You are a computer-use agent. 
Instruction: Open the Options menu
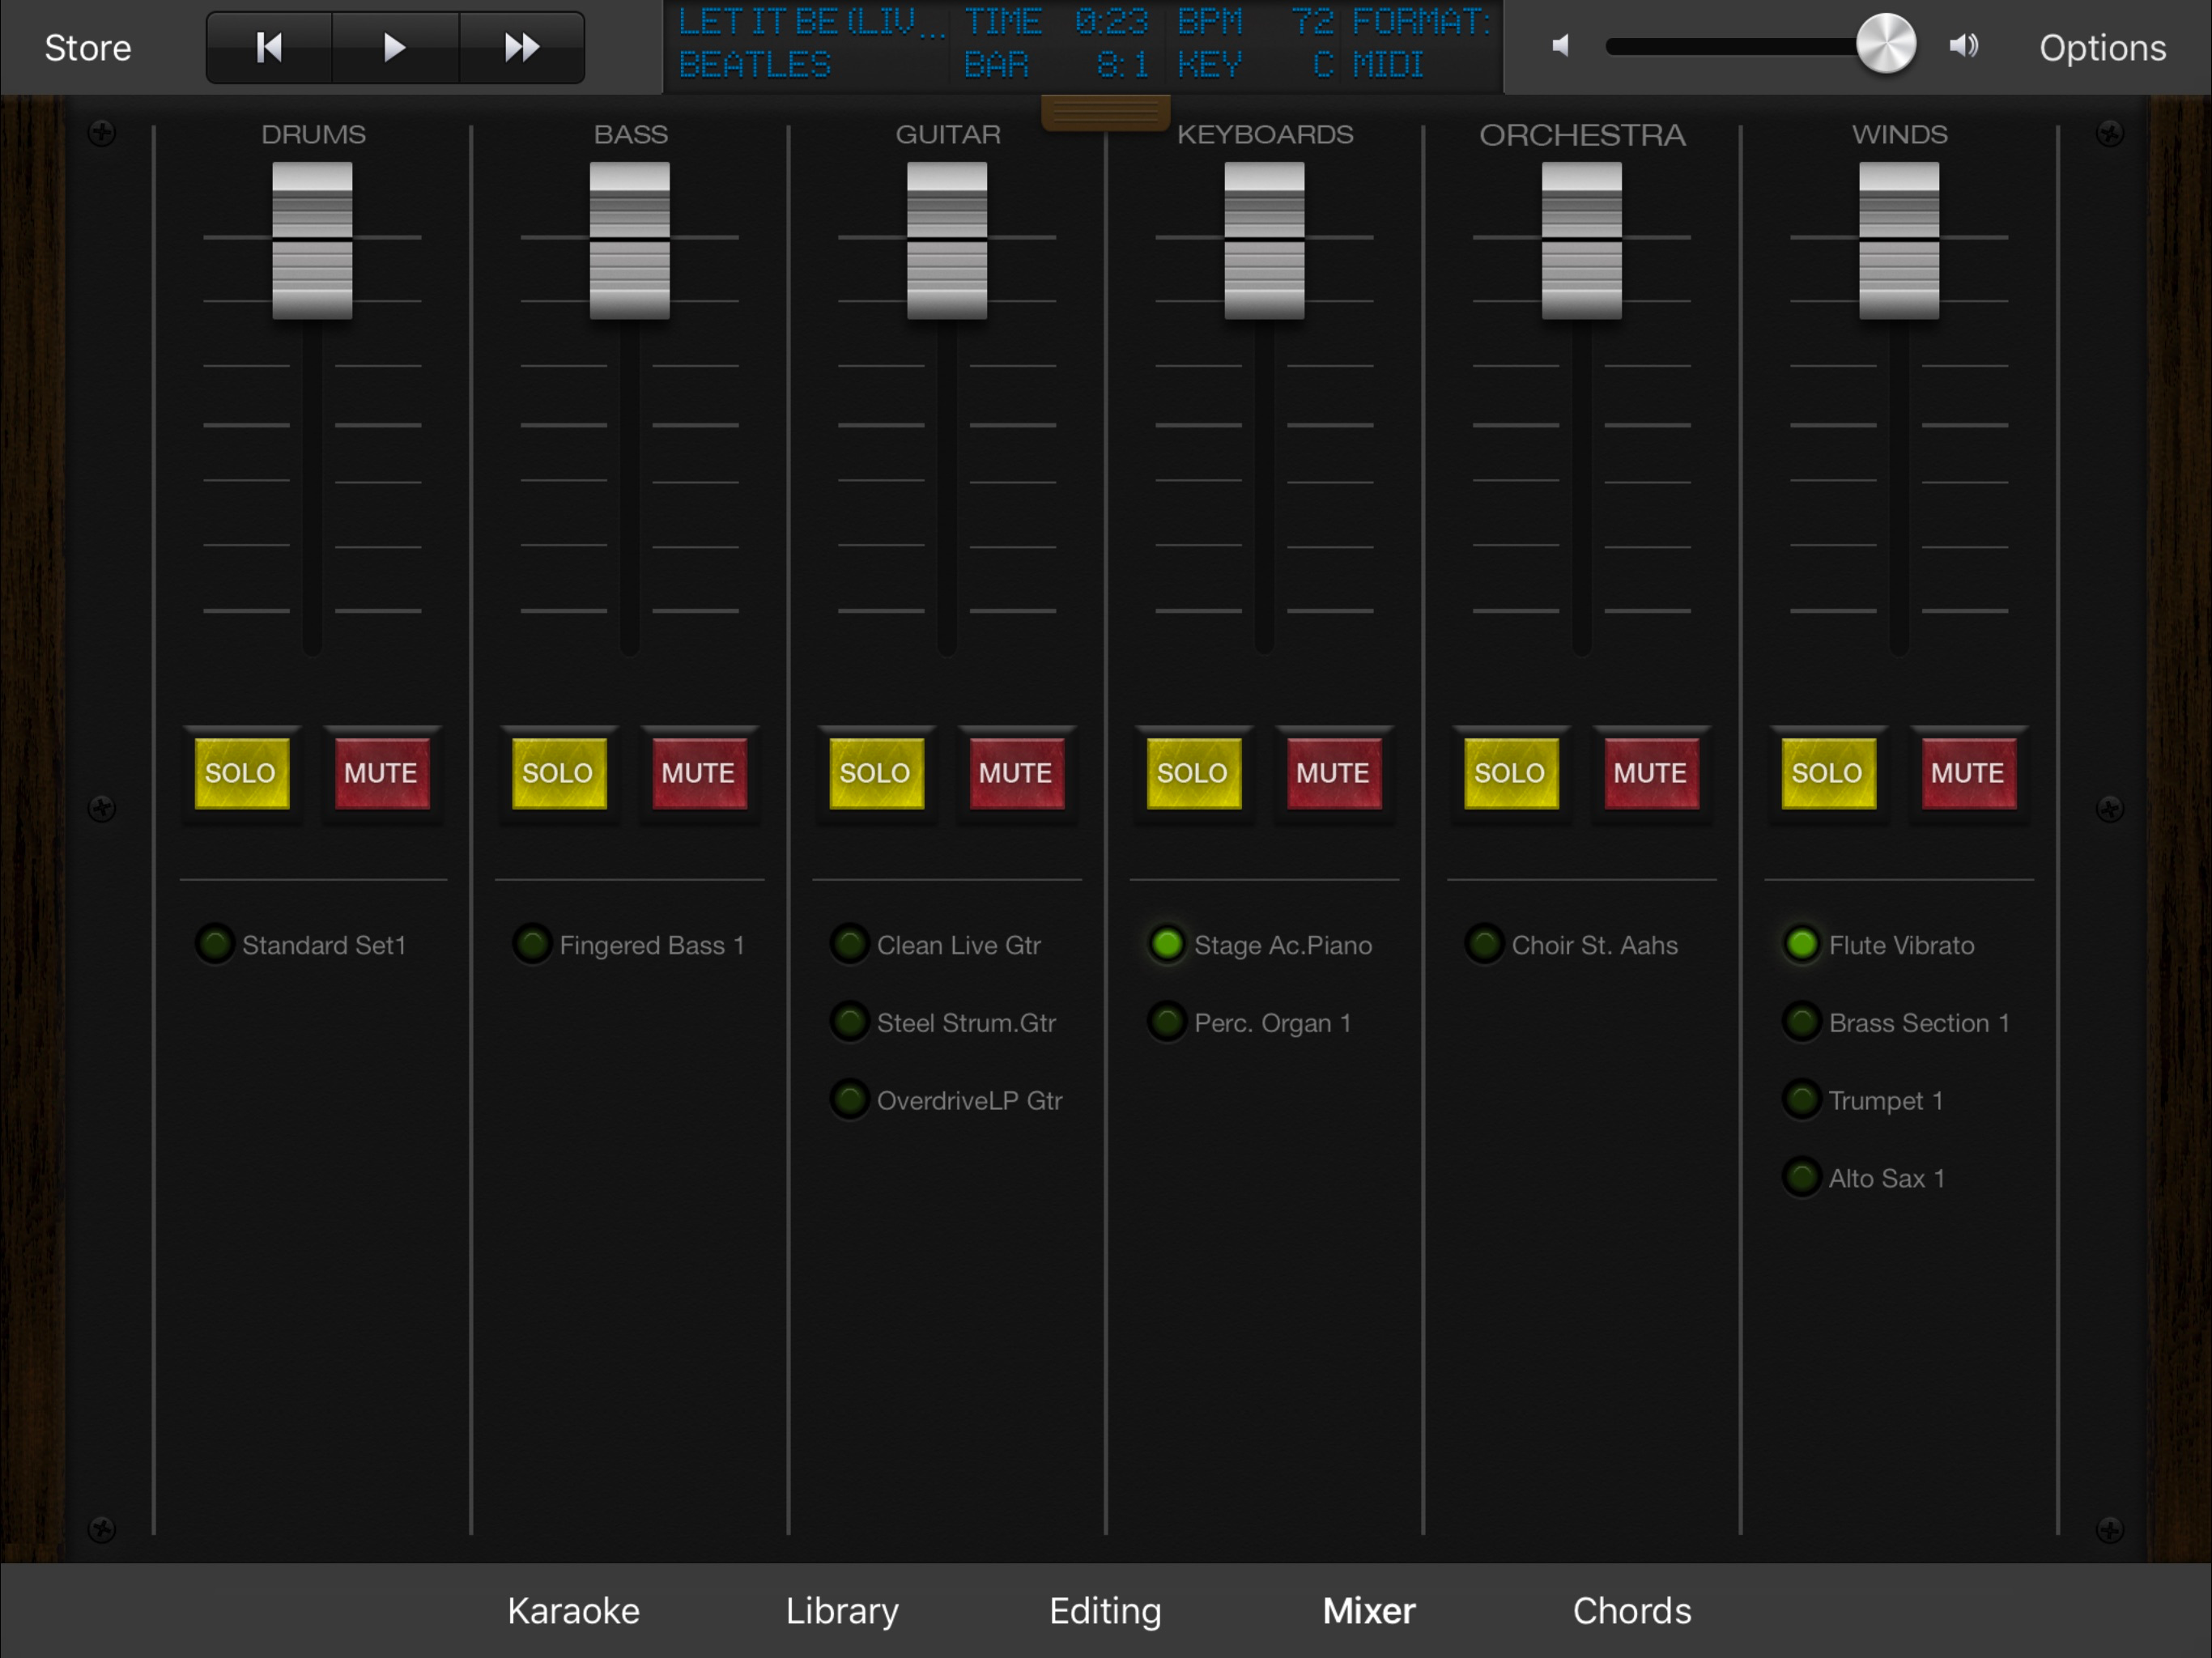(2102, 47)
